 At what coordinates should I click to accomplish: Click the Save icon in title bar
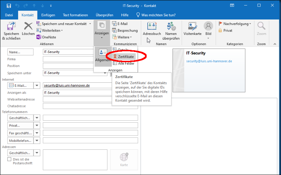(9, 6)
